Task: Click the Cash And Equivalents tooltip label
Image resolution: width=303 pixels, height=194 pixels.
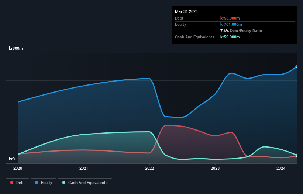Action: 194,37
